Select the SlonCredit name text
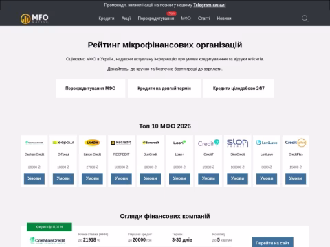Screen dimensions: 330x247 coord(238,154)
